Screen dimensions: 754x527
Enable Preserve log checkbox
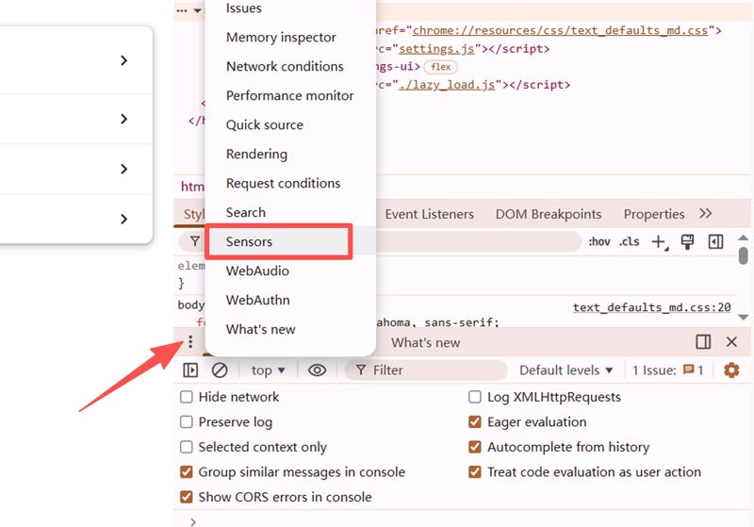186,421
